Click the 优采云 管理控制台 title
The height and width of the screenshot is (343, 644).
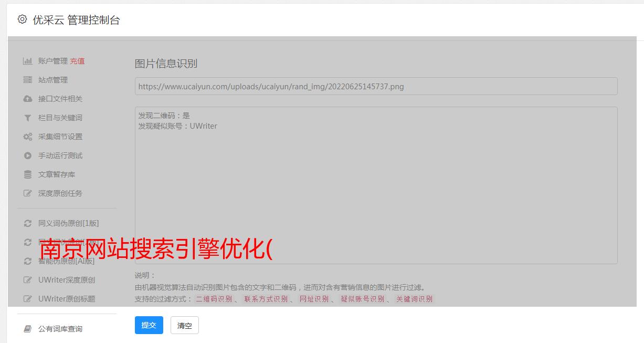pyautogui.click(x=76, y=20)
